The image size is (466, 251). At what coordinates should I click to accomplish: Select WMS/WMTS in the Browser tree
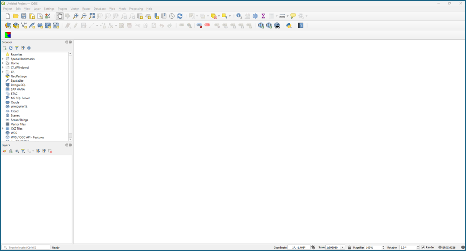[x=19, y=107]
